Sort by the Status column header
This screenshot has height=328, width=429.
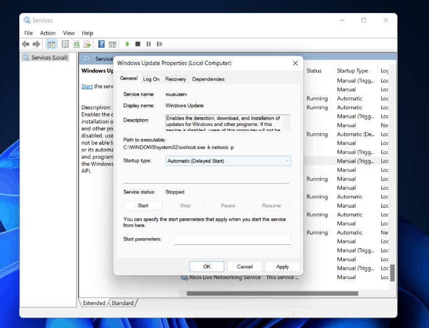click(x=314, y=71)
